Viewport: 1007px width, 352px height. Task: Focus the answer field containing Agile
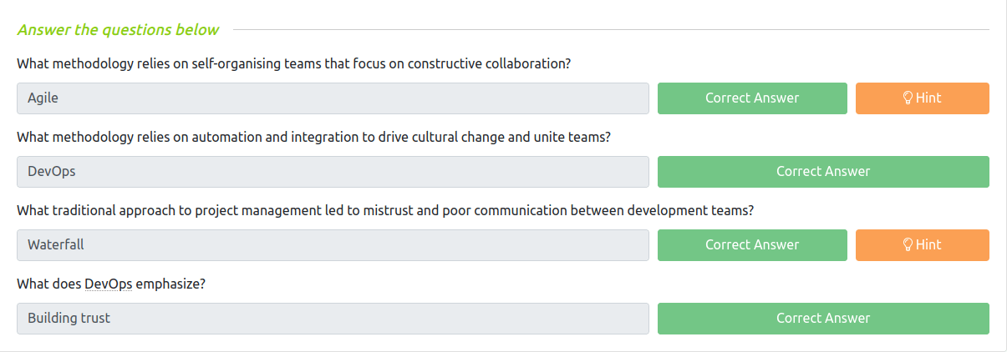click(x=333, y=98)
